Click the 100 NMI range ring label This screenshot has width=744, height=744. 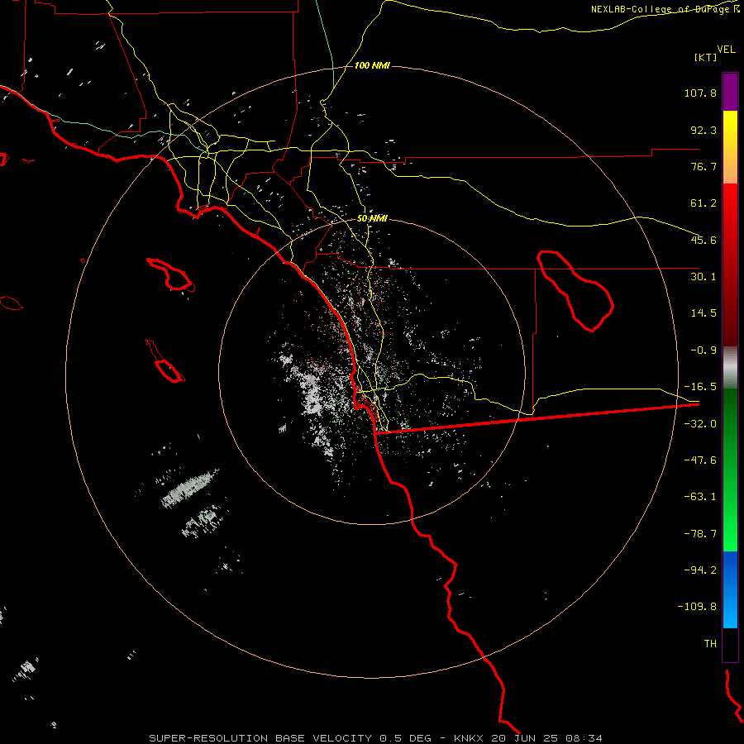[x=373, y=65]
